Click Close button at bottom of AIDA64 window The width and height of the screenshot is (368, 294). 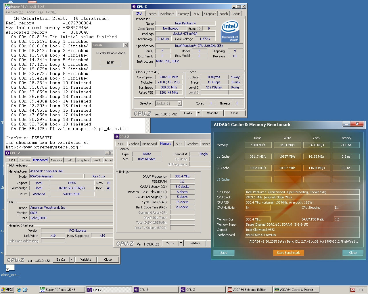click(353, 253)
